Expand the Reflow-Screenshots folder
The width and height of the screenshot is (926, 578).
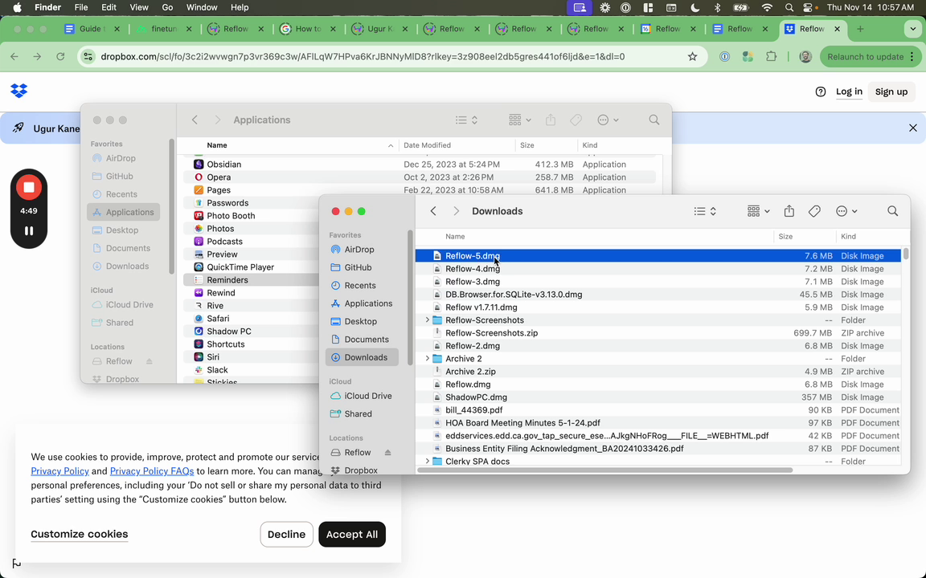427,320
